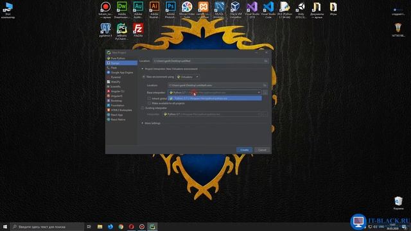Switch to PyCharm taskbar button
Viewport: 411px width, 231px height.
(152, 227)
